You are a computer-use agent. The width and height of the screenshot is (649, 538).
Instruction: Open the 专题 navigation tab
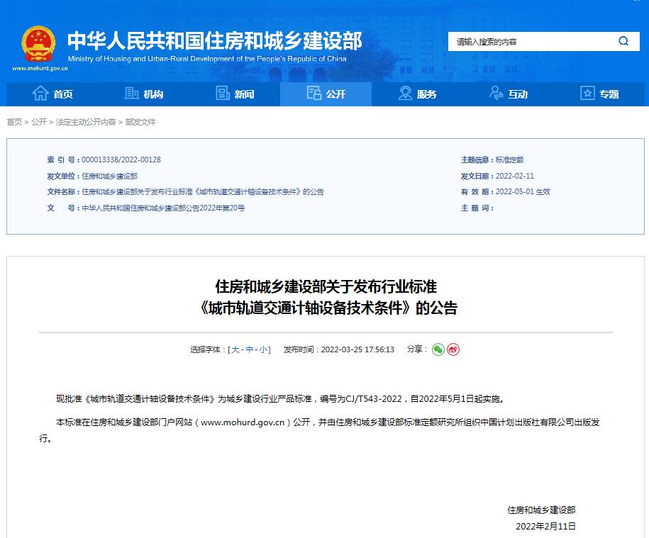tap(599, 94)
